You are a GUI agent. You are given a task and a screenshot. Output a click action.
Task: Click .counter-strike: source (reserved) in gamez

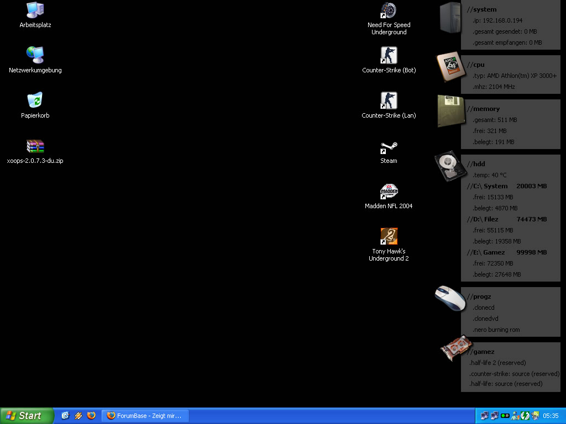point(515,374)
